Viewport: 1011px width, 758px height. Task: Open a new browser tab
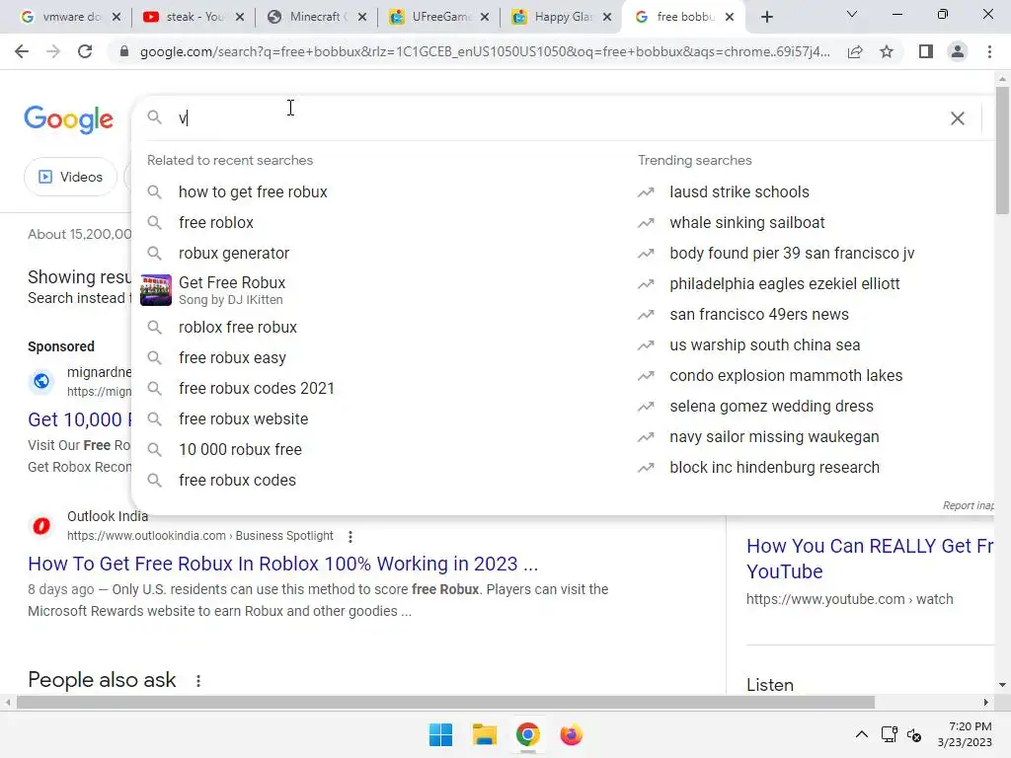[x=766, y=18]
